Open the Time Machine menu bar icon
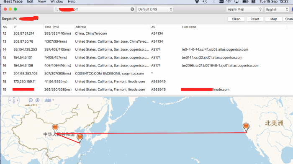293x164 pixels. coord(205,2)
